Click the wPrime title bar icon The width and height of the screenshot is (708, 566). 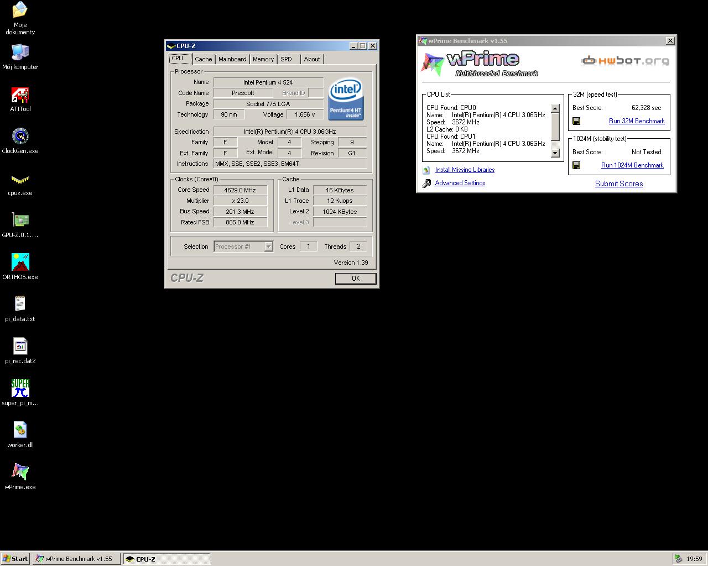point(423,41)
